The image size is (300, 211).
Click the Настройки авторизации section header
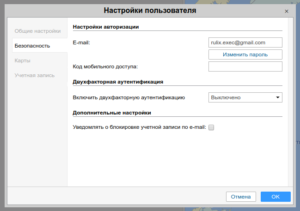pyautogui.click(x=106, y=27)
